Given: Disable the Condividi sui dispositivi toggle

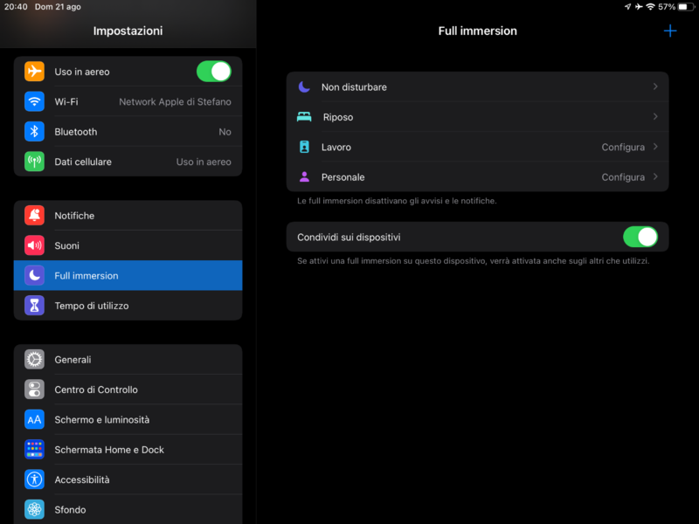Looking at the screenshot, I should pos(640,237).
